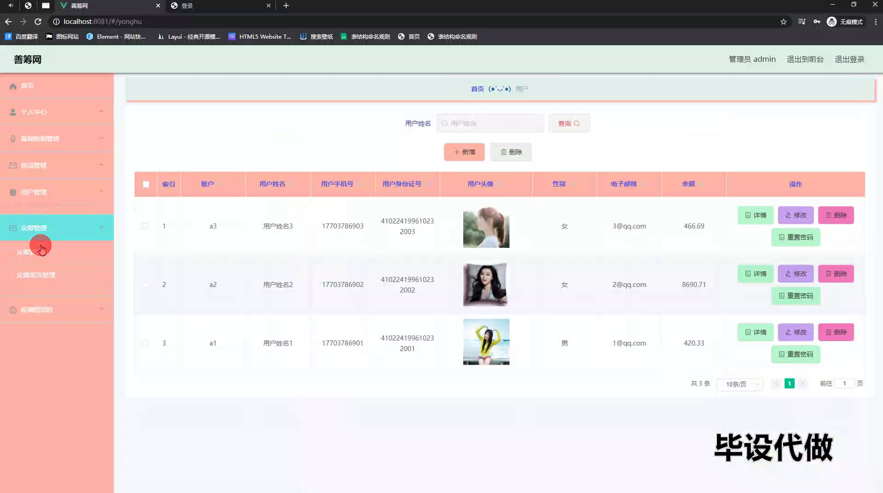Image resolution: width=883 pixels, height=493 pixels.
Task: Open new browser tab plus icon
Action: pyautogui.click(x=286, y=6)
